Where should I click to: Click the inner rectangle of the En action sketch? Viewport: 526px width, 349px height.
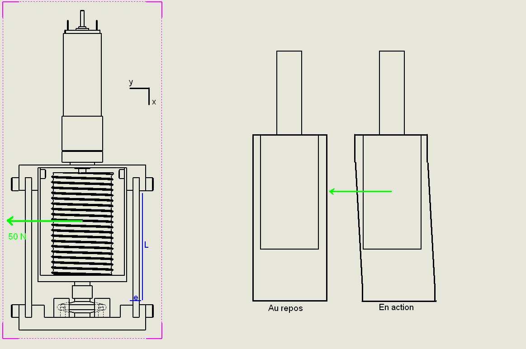pos(392,192)
